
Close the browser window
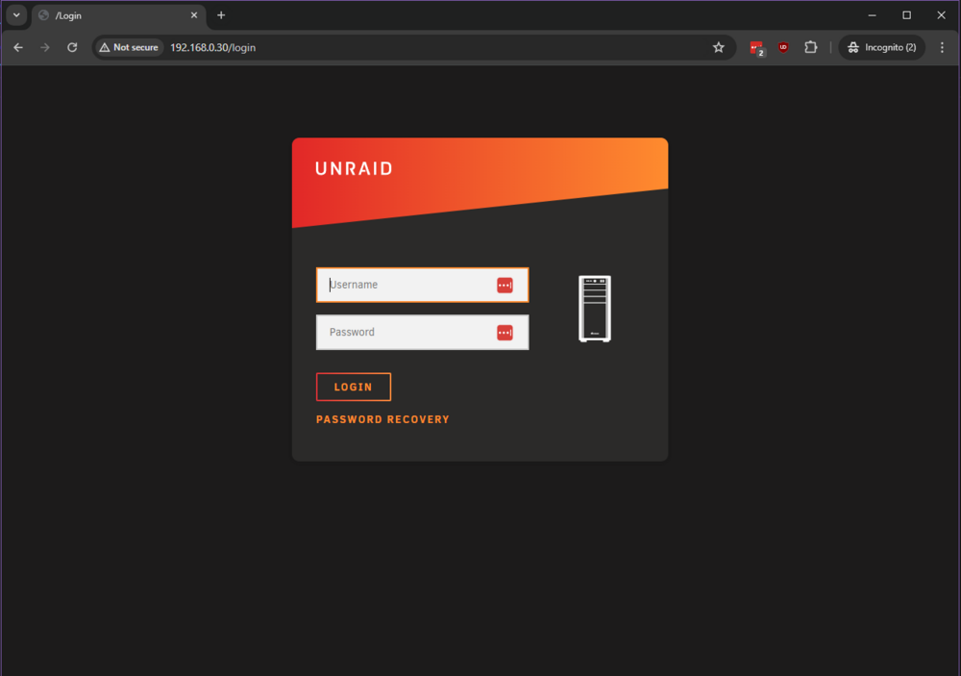pyautogui.click(x=942, y=15)
